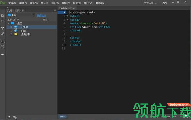Select the Untitled-1 document tab
The height and width of the screenshot is (120, 191).
pyautogui.click(x=65, y=8)
